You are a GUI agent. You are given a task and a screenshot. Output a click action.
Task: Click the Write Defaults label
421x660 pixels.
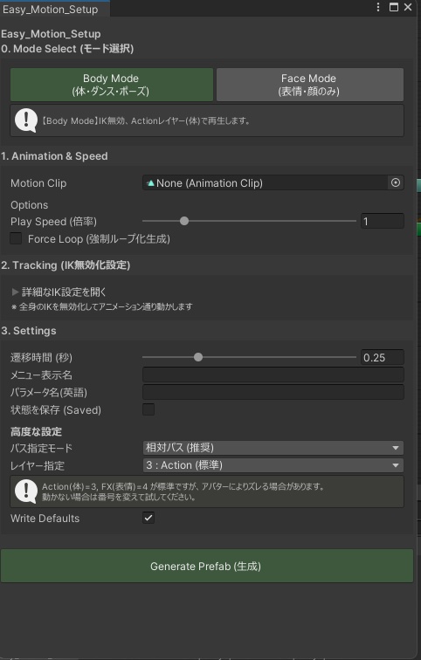pyautogui.click(x=45, y=519)
